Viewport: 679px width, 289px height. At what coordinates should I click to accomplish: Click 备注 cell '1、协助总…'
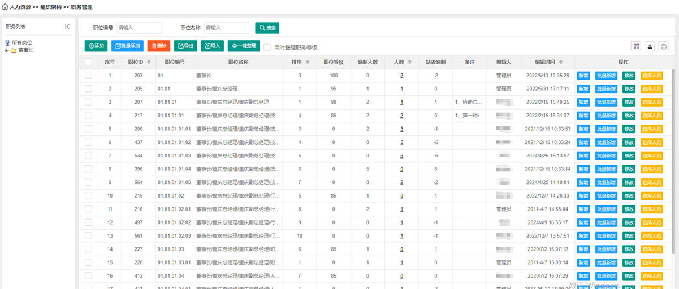[469, 102]
